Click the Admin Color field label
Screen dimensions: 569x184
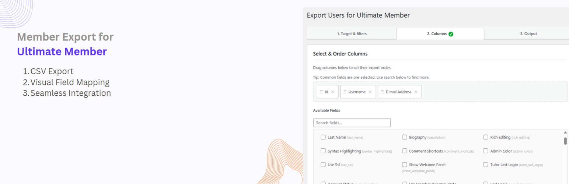click(501, 151)
